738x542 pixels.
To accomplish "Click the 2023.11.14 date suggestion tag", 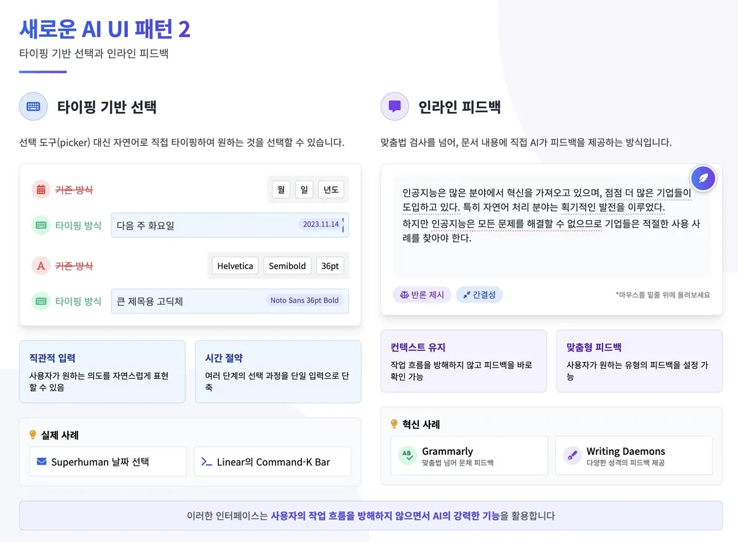I will (321, 224).
